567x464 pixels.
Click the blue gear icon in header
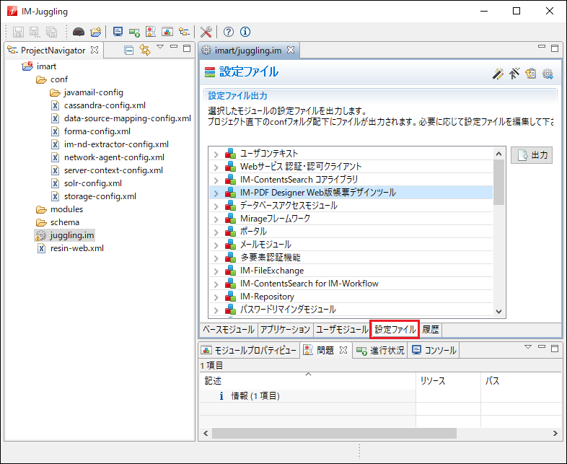(x=548, y=74)
